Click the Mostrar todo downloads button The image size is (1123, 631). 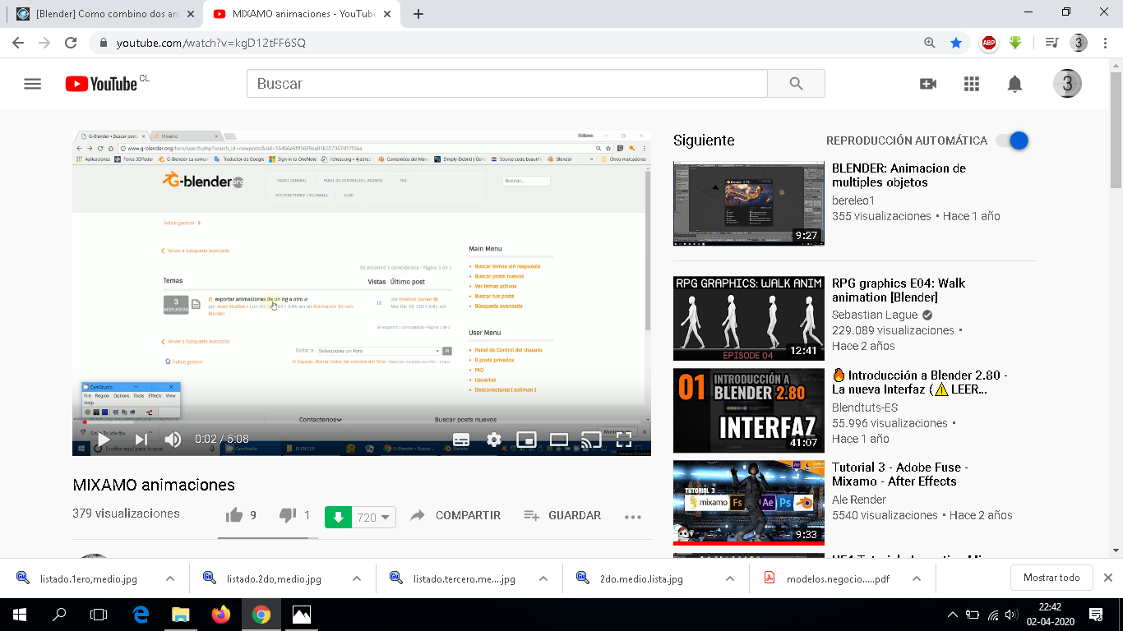pos(1051,578)
